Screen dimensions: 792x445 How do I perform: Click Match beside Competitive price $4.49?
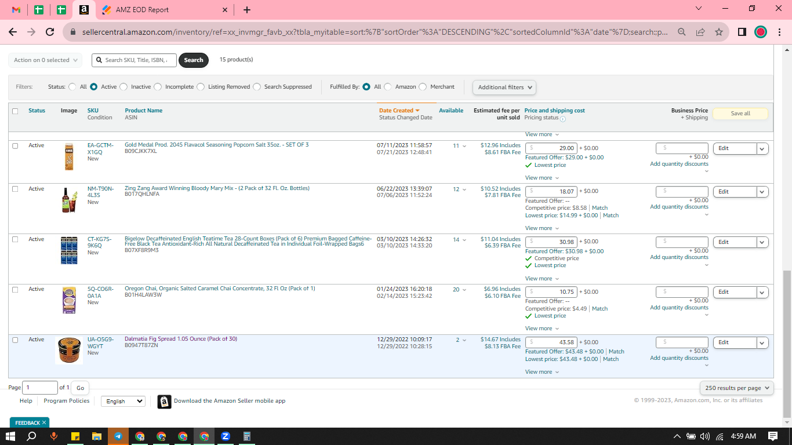600,309
